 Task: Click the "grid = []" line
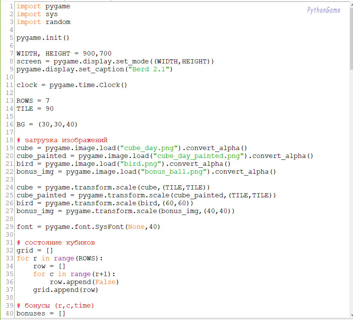point(35,250)
